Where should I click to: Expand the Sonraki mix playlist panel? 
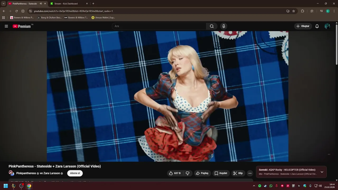point(322,172)
